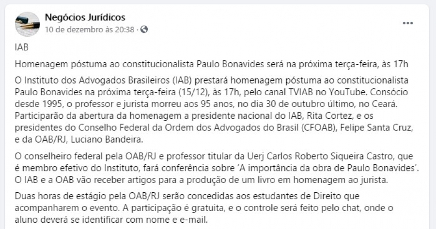The image size is (436, 229).
Task: Click the public audience globe icon
Action: (144, 29)
